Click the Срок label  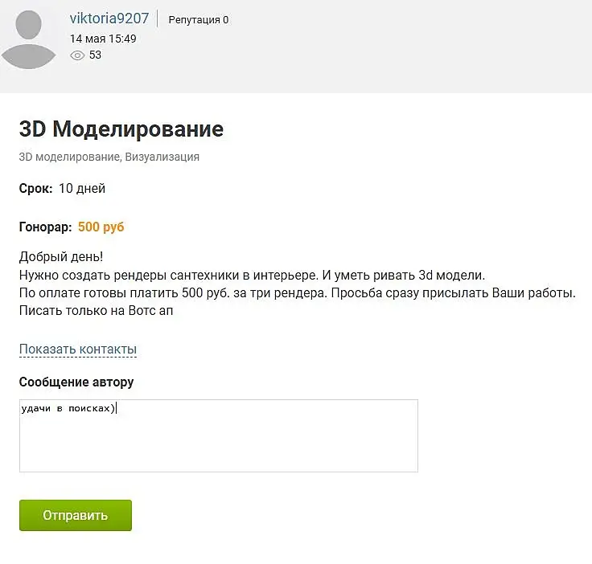[36, 189]
